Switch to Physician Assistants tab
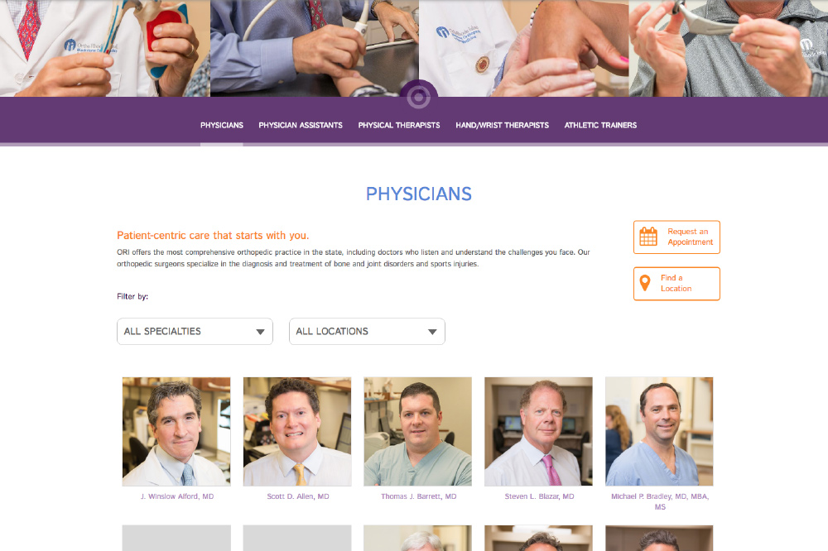Image resolution: width=828 pixels, height=551 pixels. (301, 125)
